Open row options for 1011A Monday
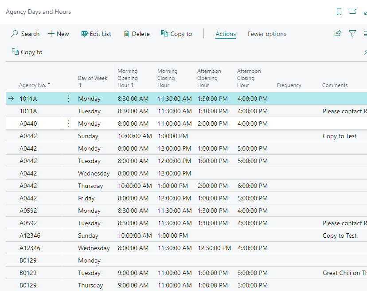This screenshot has width=367, height=291. coord(68,99)
